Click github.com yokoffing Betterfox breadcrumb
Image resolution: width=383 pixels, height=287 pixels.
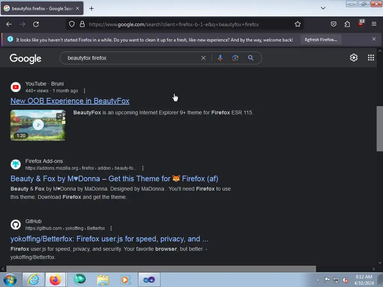(x=65, y=228)
